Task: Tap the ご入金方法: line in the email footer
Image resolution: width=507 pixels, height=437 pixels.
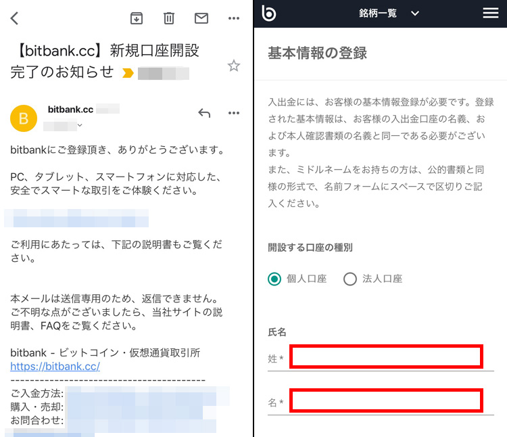Action: pos(37,393)
